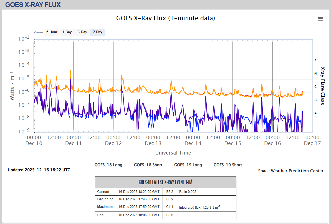This screenshot has height=224, width=331.
Task: Switch zoom range to 1 Day
Action: (67, 32)
